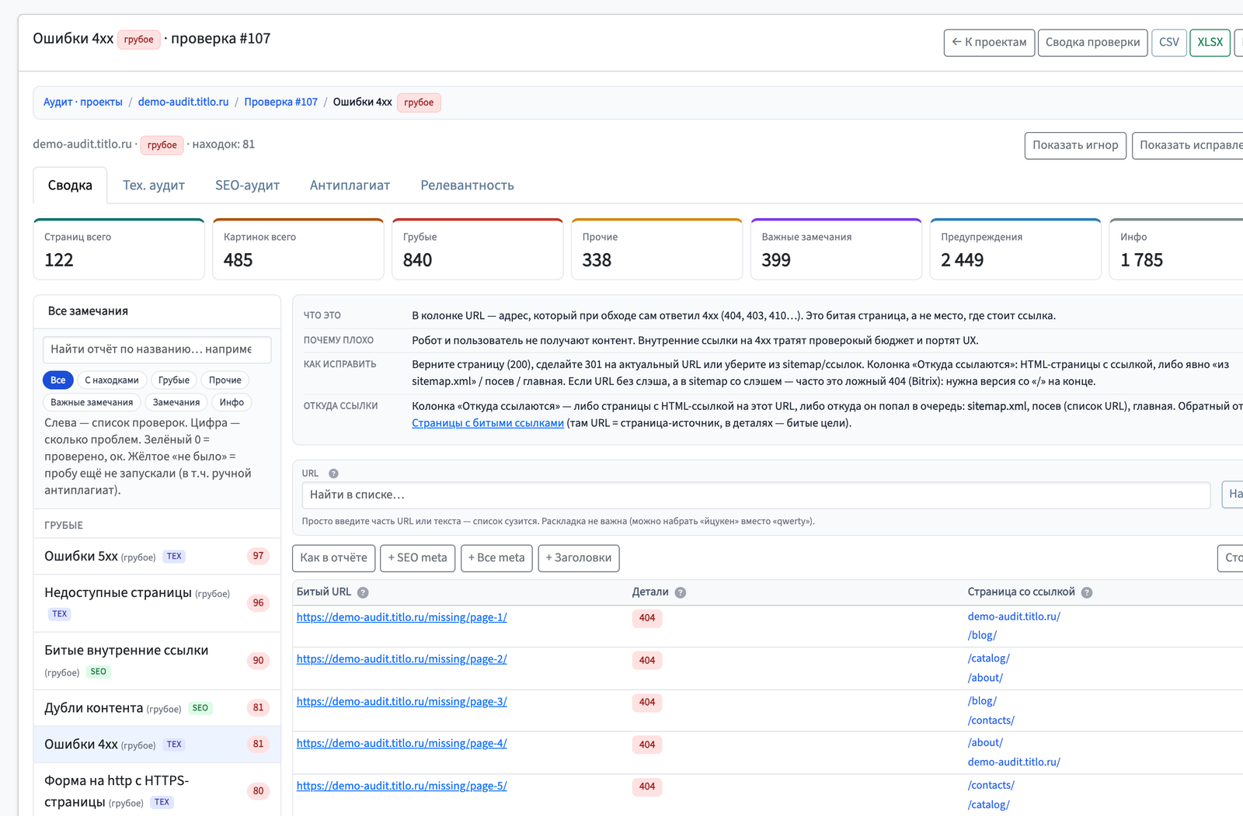Open the SEO-аудит tab
Screen dimensions: 1243x816
point(247,186)
